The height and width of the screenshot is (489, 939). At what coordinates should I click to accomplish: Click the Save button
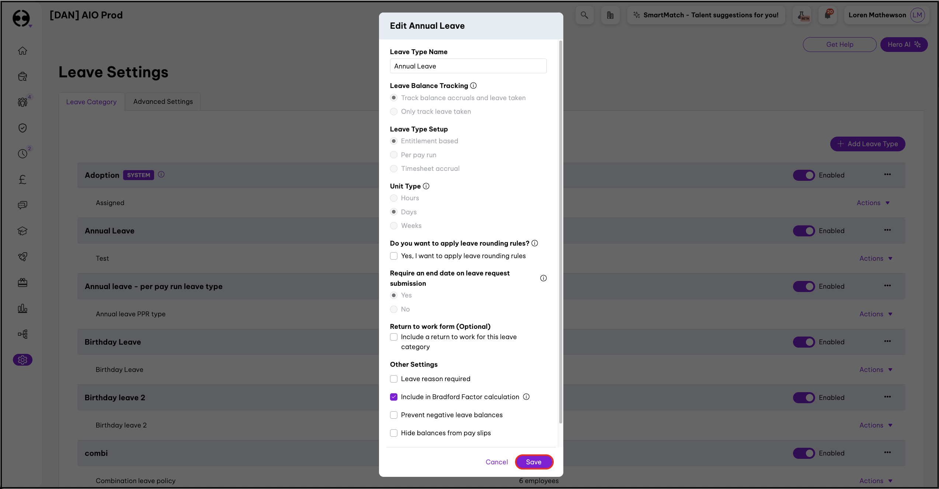(x=533, y=462)
